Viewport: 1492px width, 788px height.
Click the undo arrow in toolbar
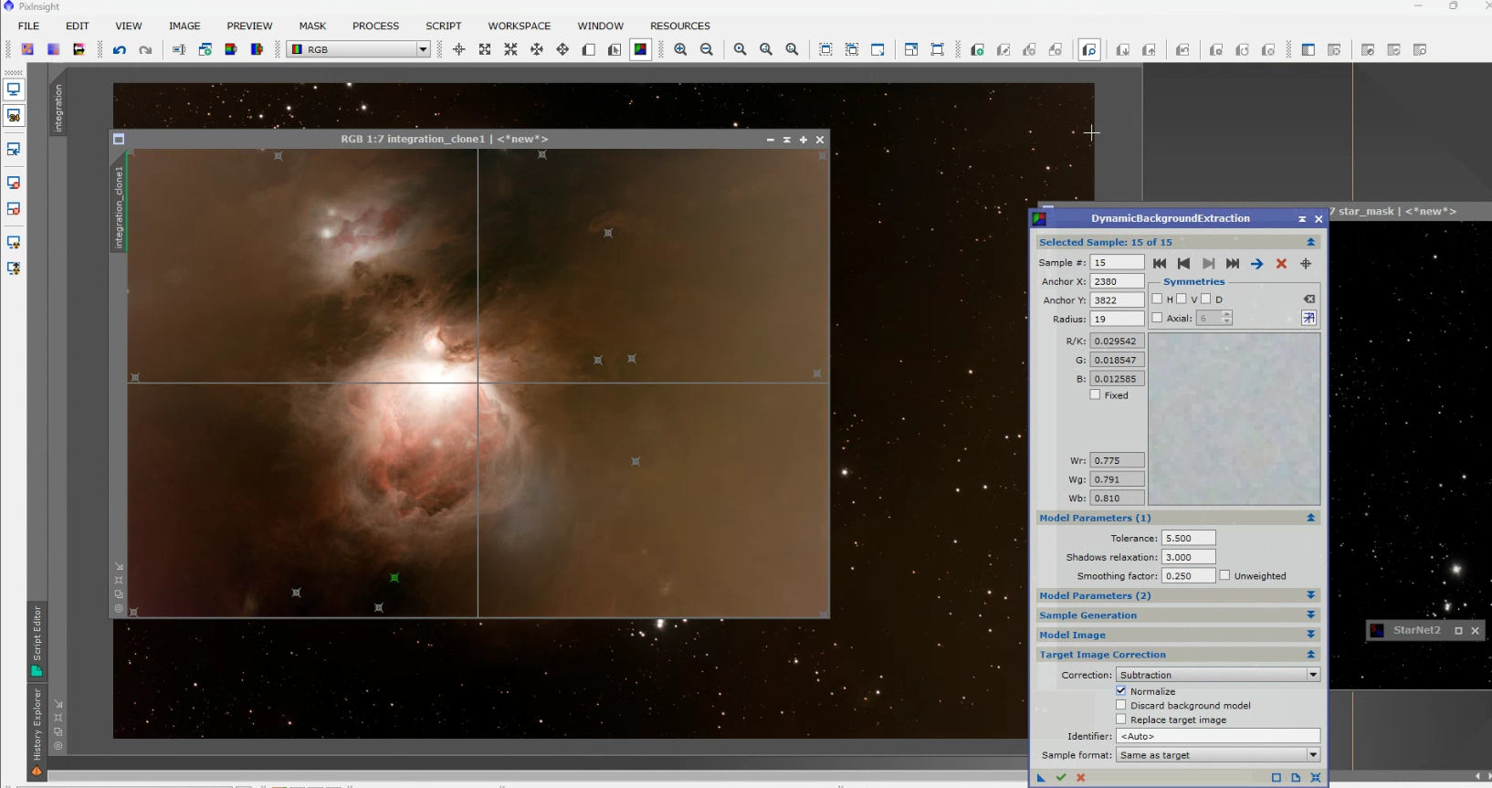(x=120, y=50)
